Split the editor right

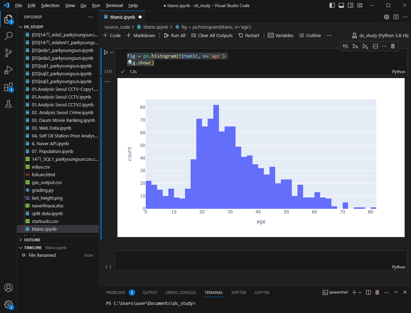click(396, 17)
